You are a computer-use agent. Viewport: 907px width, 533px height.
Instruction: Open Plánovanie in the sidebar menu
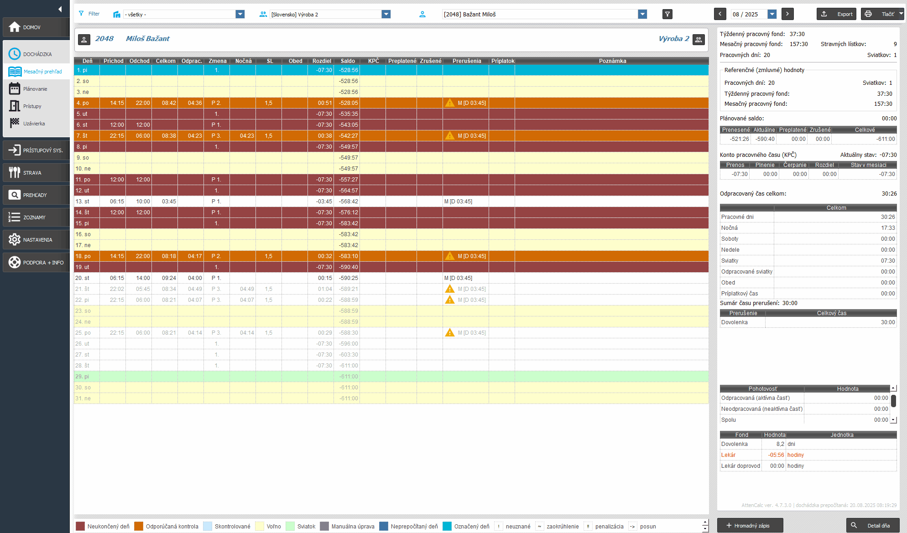pos(35,89)
